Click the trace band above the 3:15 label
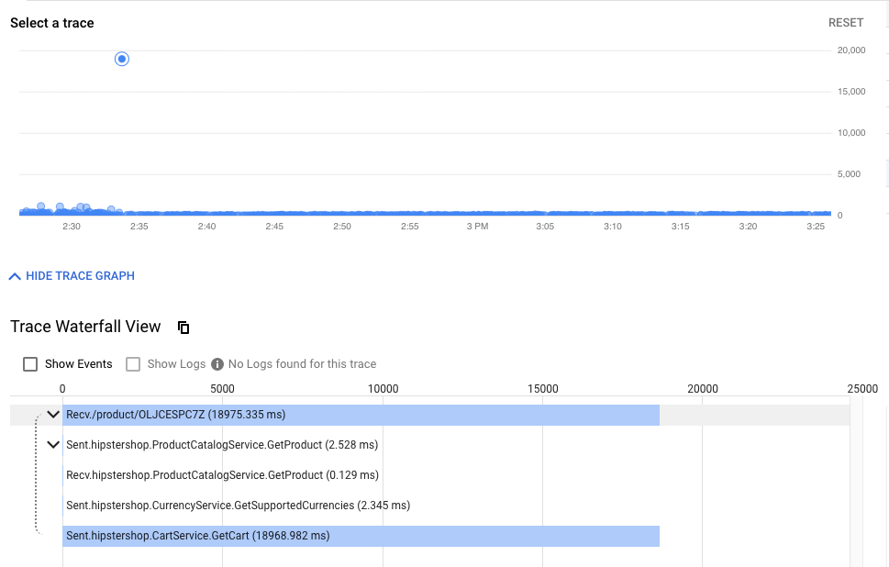This screenshot has height=567, width=889. 680,213
